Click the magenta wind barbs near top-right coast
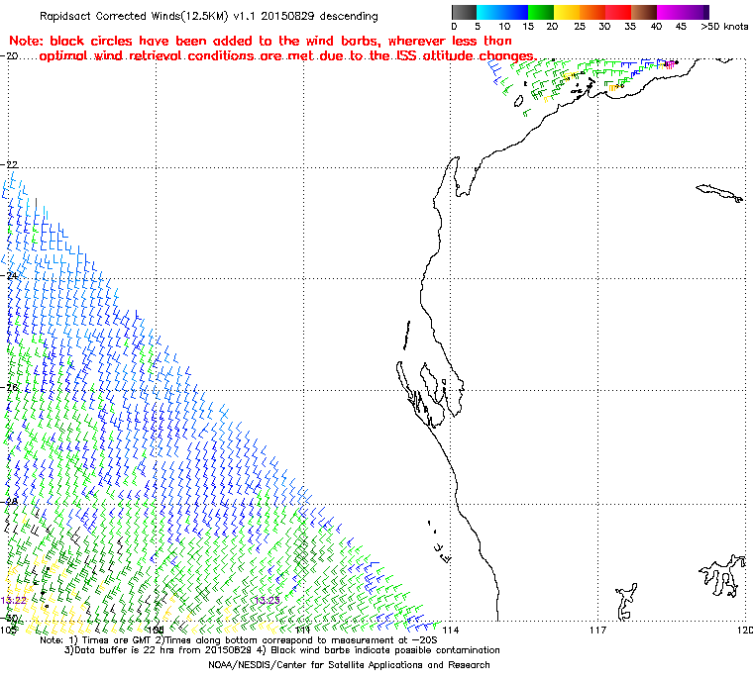This screenshot has height=681, width=753. 670,64
